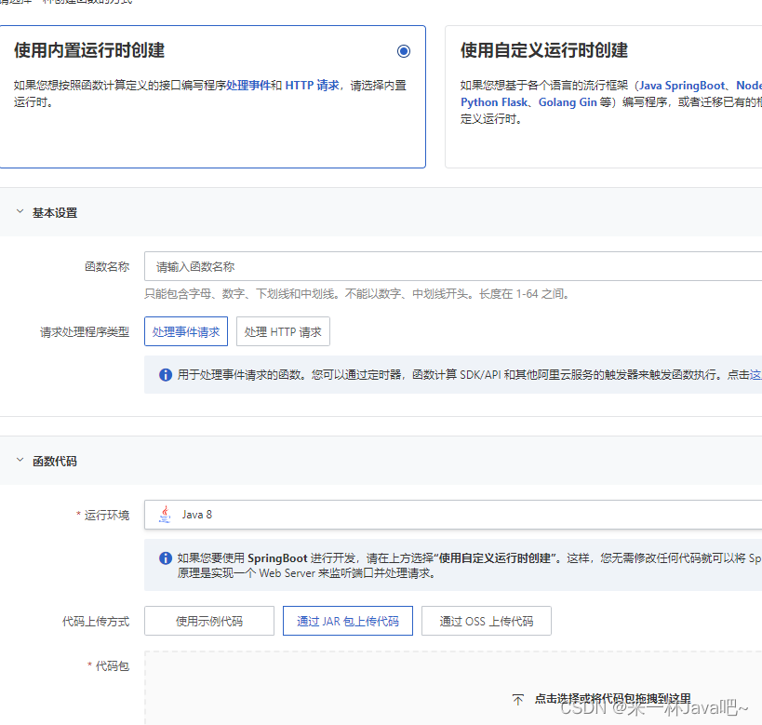Screen dimensions: 762x725
Task: Select 处理事件请求 handler type
Action: click(x=185, y=331)
